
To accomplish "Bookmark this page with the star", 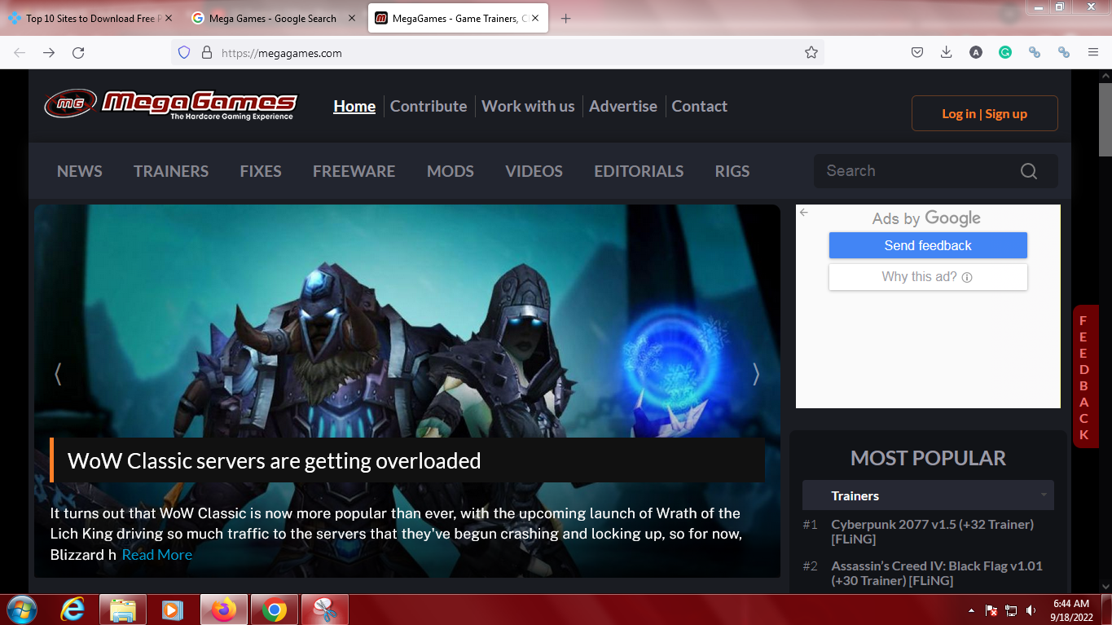I will click(811, 52).
